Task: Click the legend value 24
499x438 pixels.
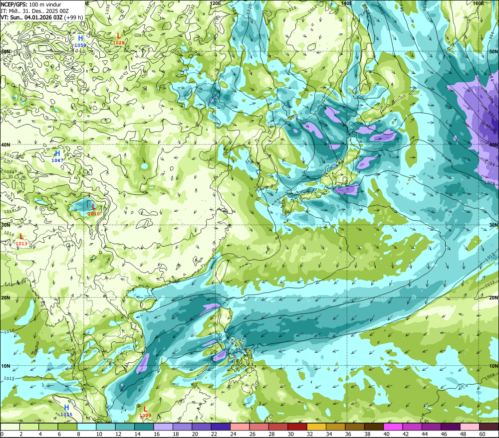Action: tap(233, 434)
